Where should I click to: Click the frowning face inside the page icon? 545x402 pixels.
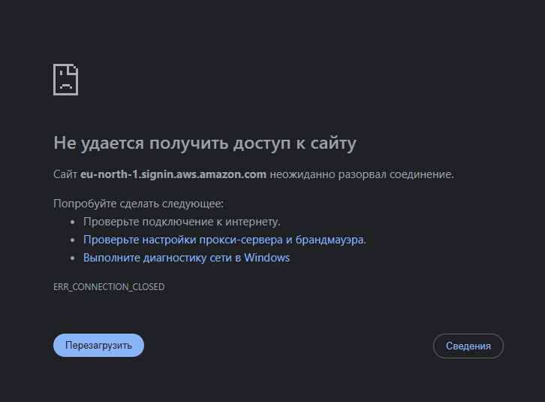65,84
